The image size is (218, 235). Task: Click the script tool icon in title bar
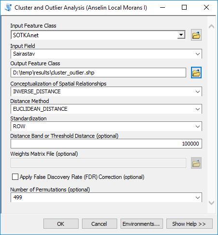point(8,7)
